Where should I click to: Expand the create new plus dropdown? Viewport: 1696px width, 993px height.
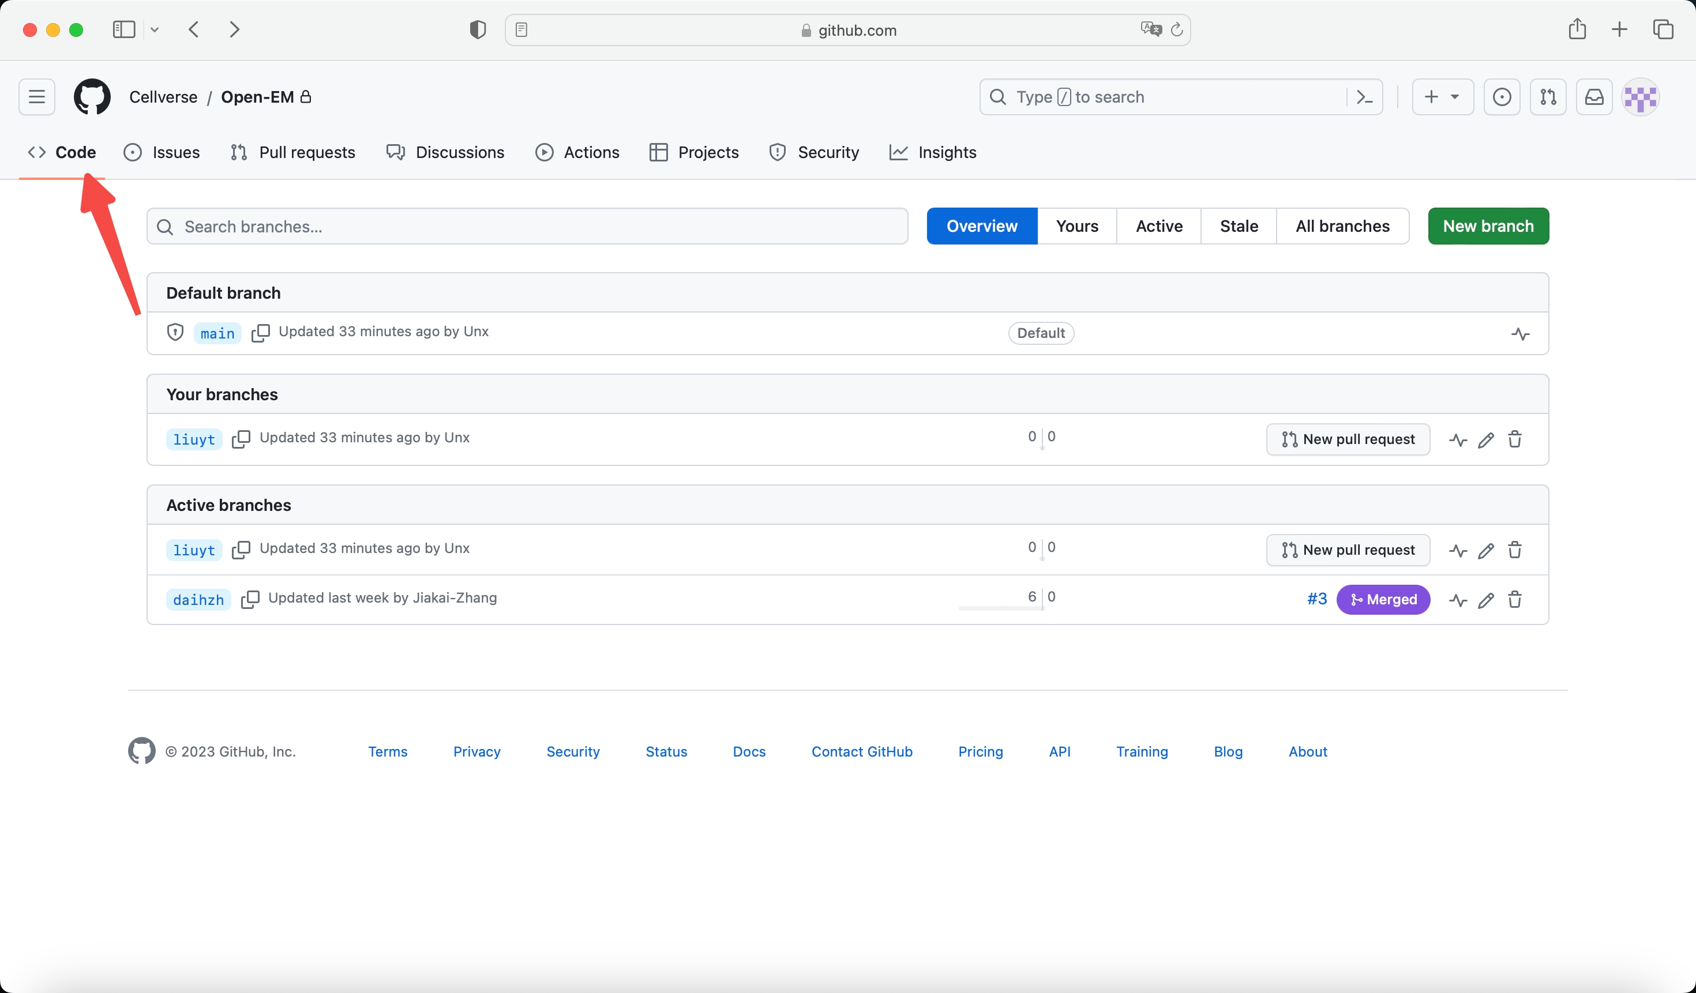(1443, 97)
